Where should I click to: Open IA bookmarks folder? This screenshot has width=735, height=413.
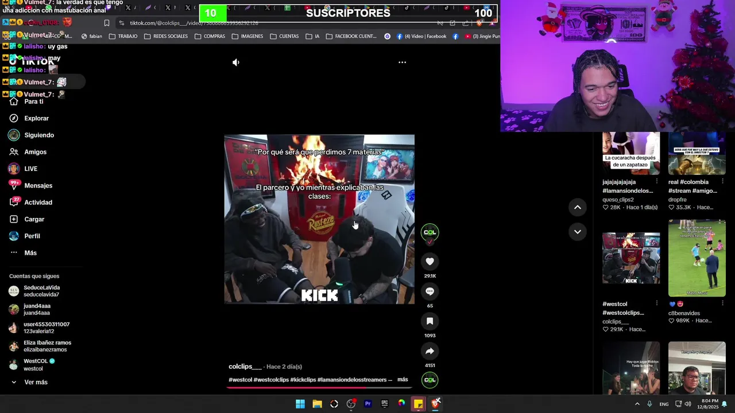(312, 36)
